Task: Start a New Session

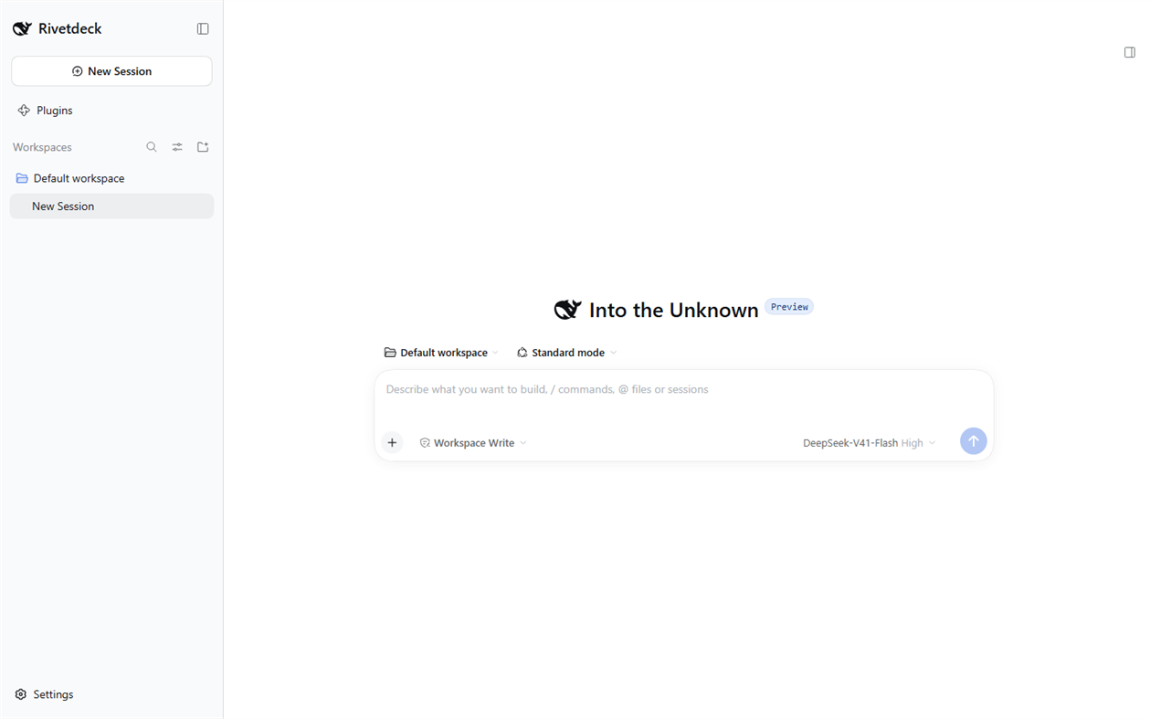Action: 111,71
